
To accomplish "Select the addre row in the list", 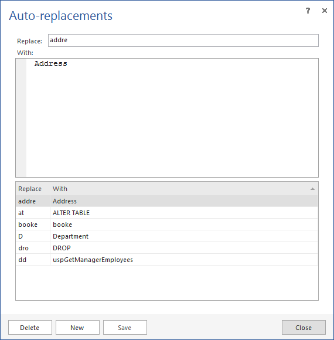I will (166, 201).
